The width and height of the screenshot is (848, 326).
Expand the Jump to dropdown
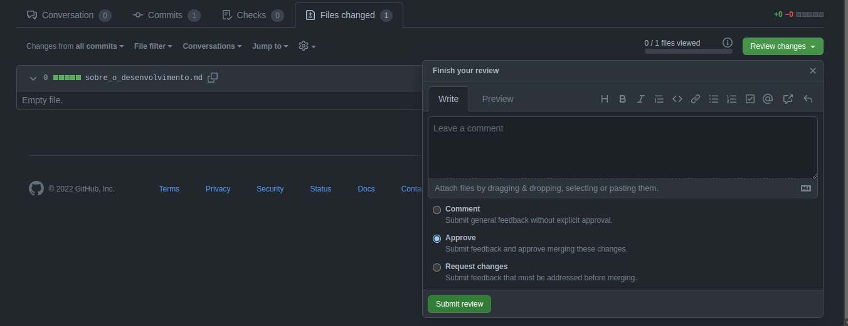270,46
